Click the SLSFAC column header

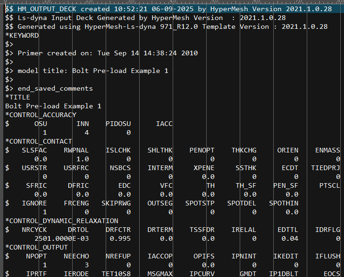[34, 150]
